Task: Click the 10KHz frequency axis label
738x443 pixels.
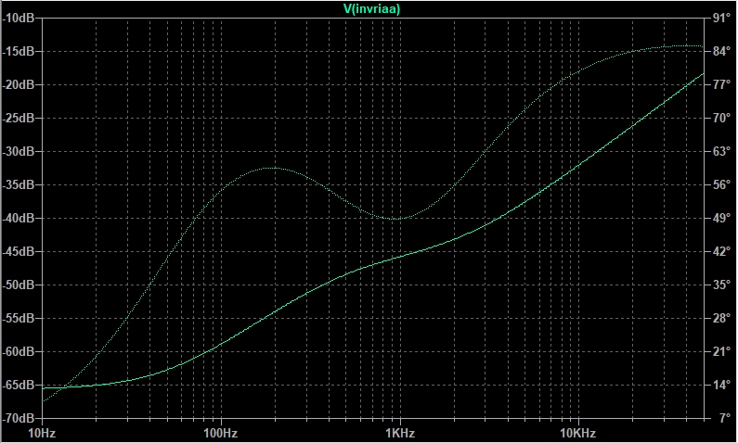Action: (x=578, y=433)
